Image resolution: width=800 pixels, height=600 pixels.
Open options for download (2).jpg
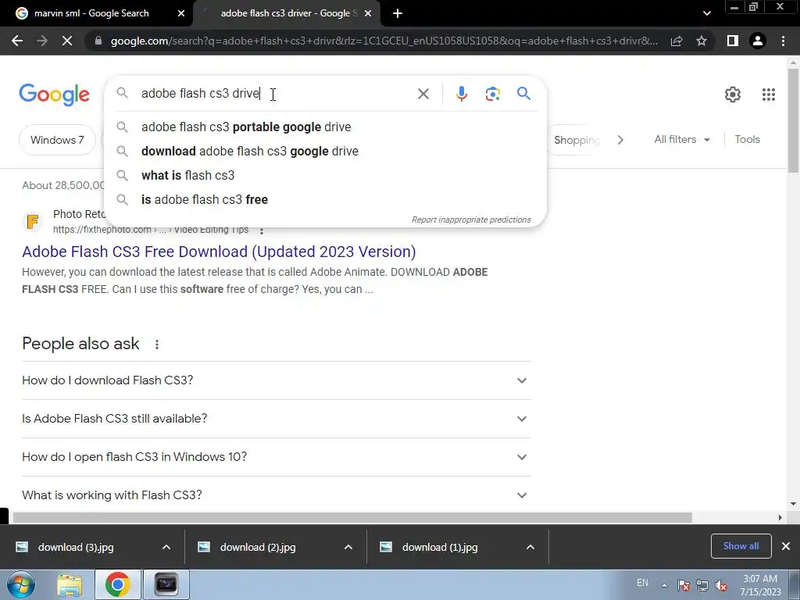[x=348, y=548]
